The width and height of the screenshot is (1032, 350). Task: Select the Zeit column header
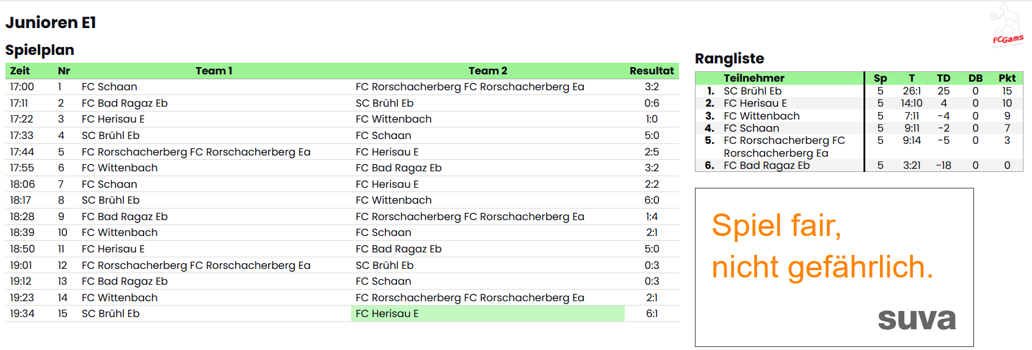[x=20, y=71]
